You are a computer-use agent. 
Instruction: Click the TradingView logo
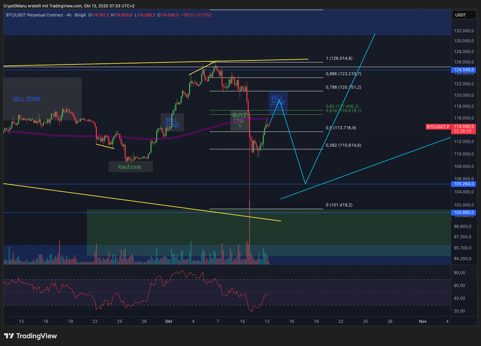pyautogui.click(x=31, y=336)
